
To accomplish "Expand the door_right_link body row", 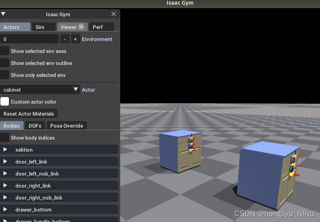I will pyautogui.click(x=59, y=185).
